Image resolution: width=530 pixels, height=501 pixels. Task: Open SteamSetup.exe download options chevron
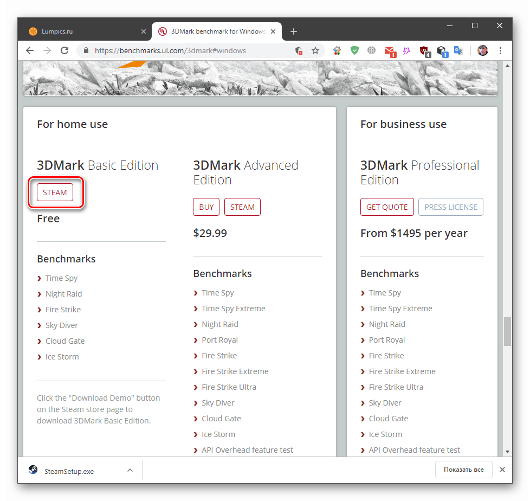[x=130, y=470]
